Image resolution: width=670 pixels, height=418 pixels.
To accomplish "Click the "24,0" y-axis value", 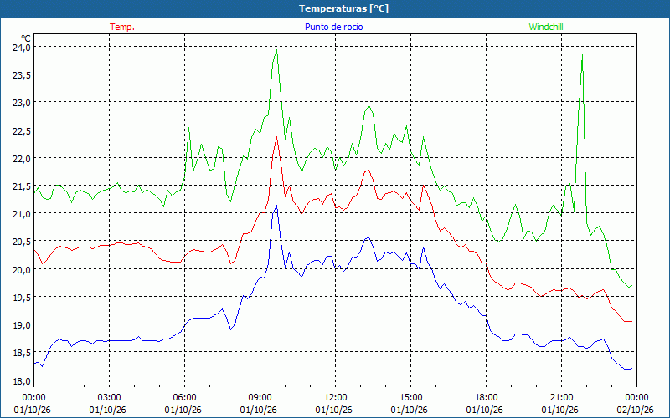I will (22, 47).
